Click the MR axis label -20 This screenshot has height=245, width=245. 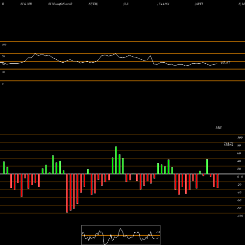[239, 185]
